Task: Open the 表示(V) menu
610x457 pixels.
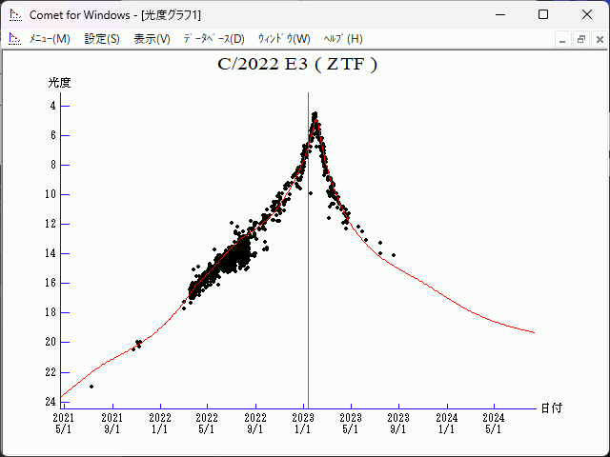Action: click(152, 39)
